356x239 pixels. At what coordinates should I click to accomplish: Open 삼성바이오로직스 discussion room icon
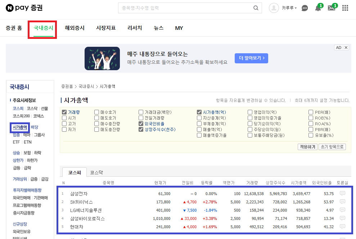pos(342,218)
